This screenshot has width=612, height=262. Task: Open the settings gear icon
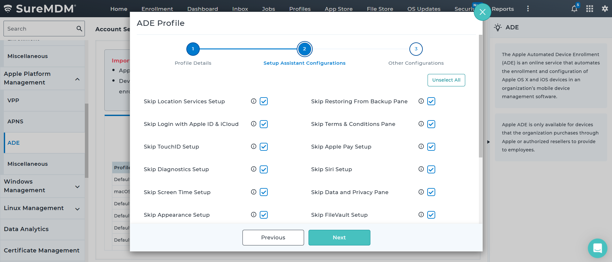605,9
